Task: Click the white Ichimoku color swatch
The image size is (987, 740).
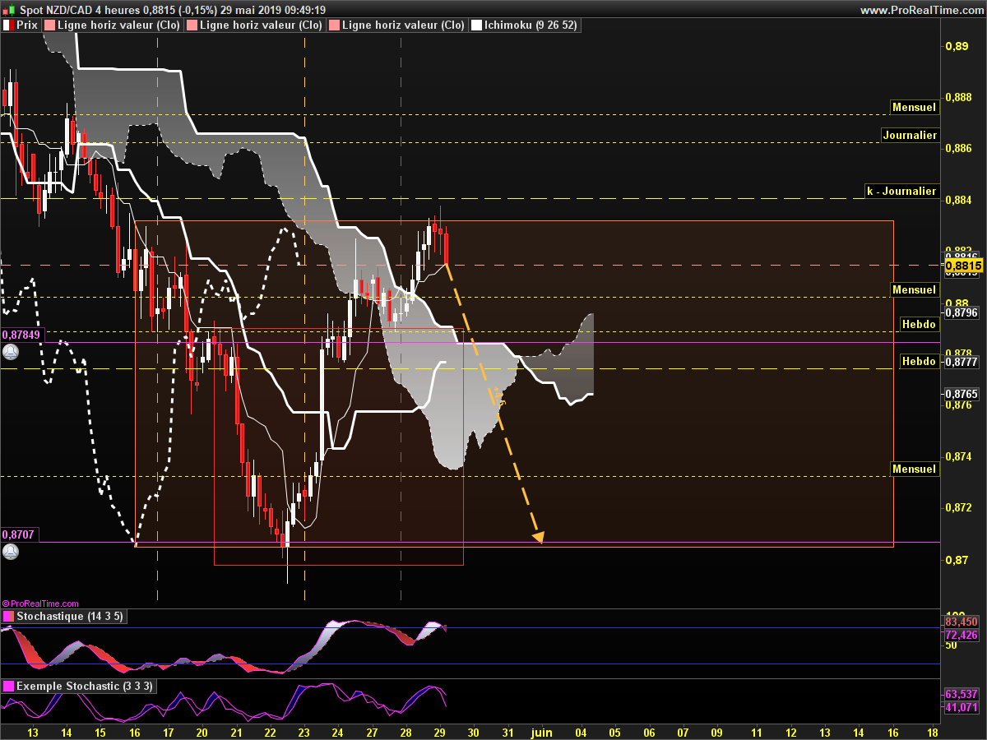Action: click(476, 25)
